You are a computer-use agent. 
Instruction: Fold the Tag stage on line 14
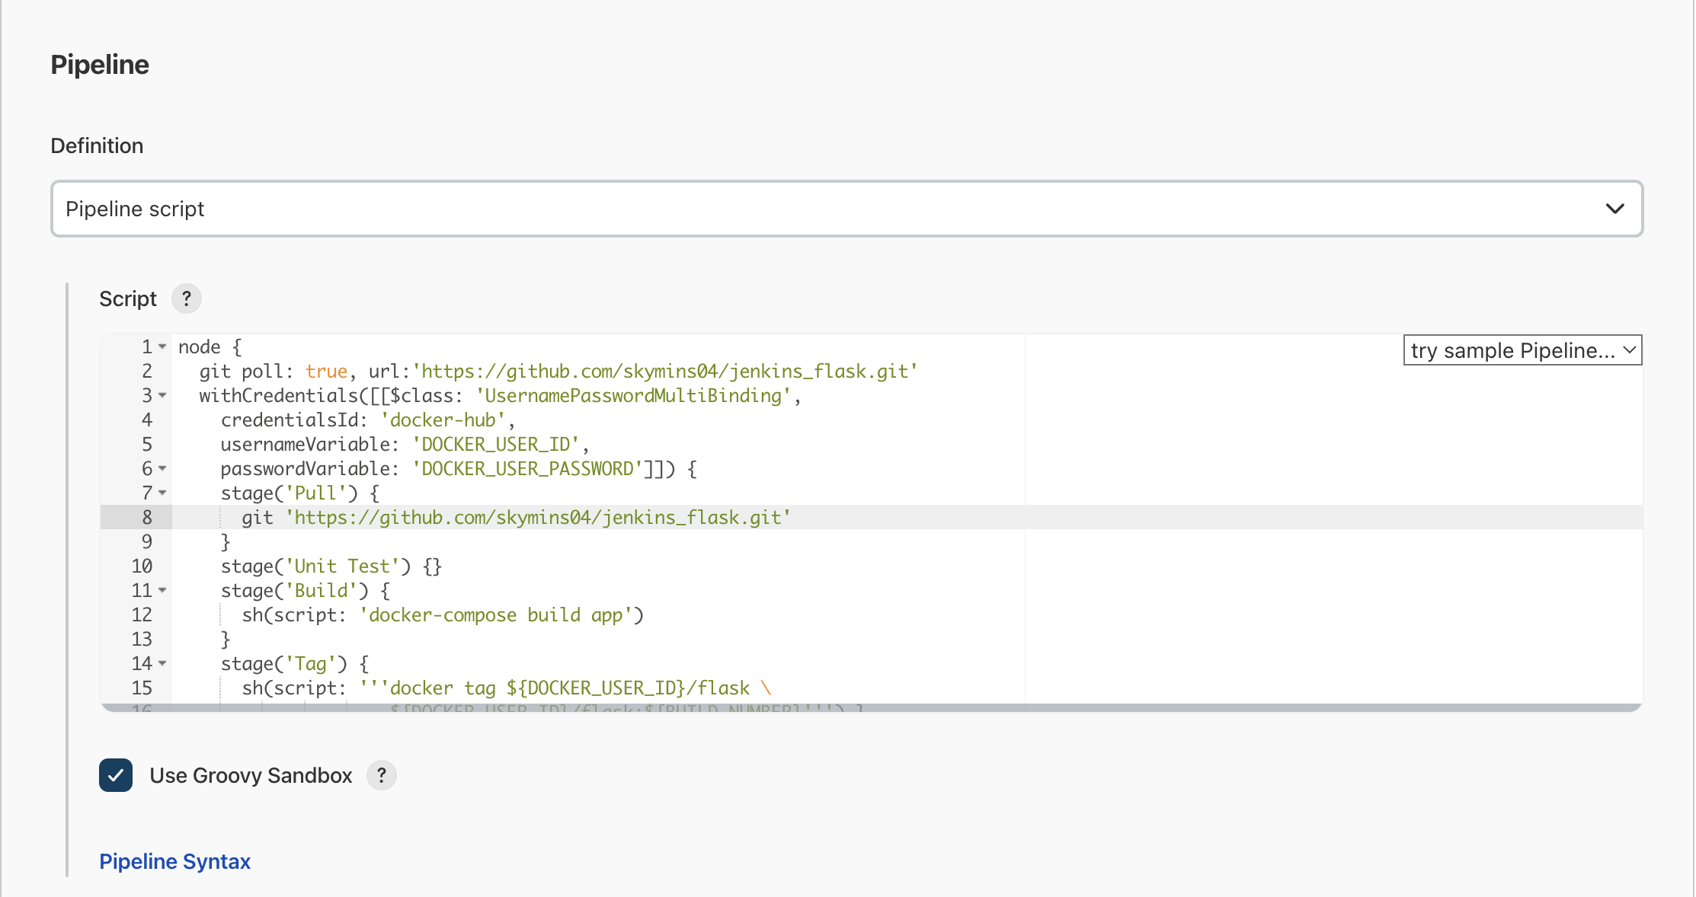point(162,664)
